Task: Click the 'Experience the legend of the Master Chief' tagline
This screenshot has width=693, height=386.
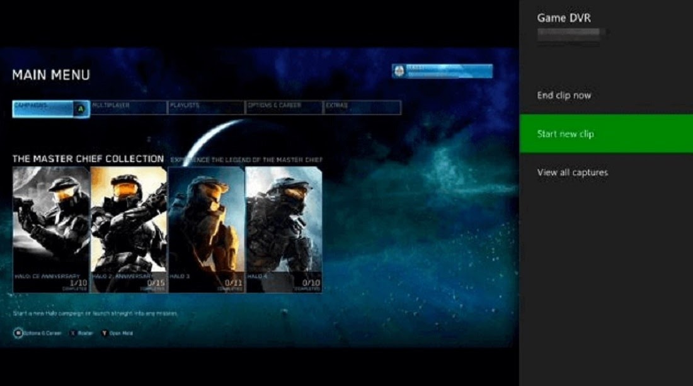Action: (x=246, y=160)
